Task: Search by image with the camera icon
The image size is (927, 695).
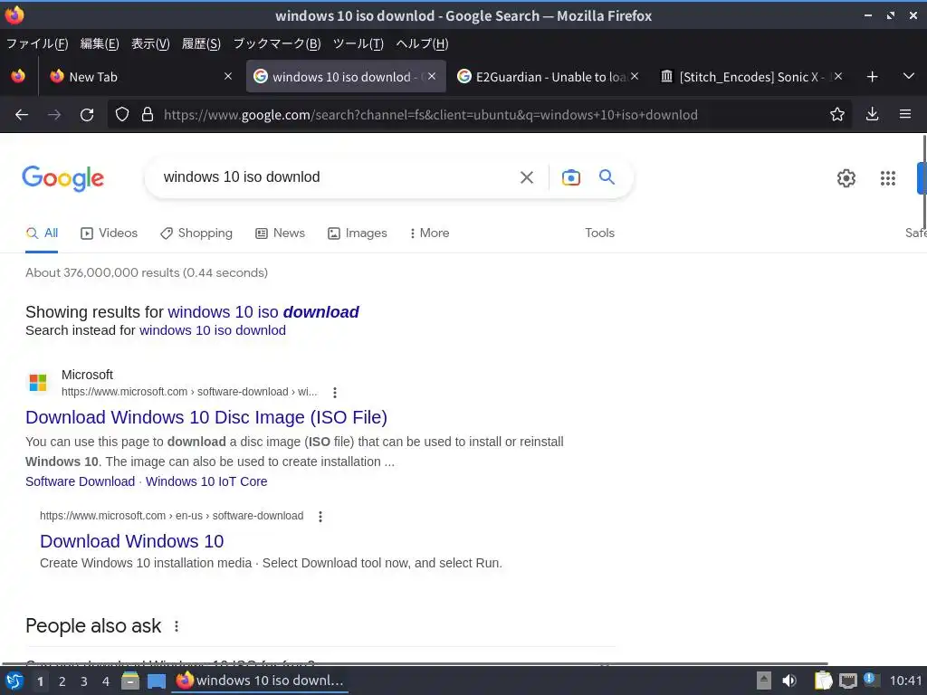Action: [571, 177]
